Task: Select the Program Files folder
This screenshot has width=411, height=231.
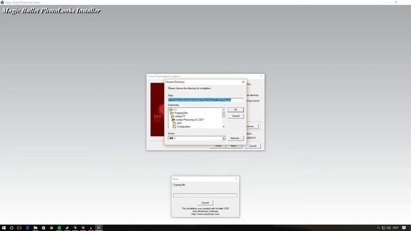Action: (179, 113)
